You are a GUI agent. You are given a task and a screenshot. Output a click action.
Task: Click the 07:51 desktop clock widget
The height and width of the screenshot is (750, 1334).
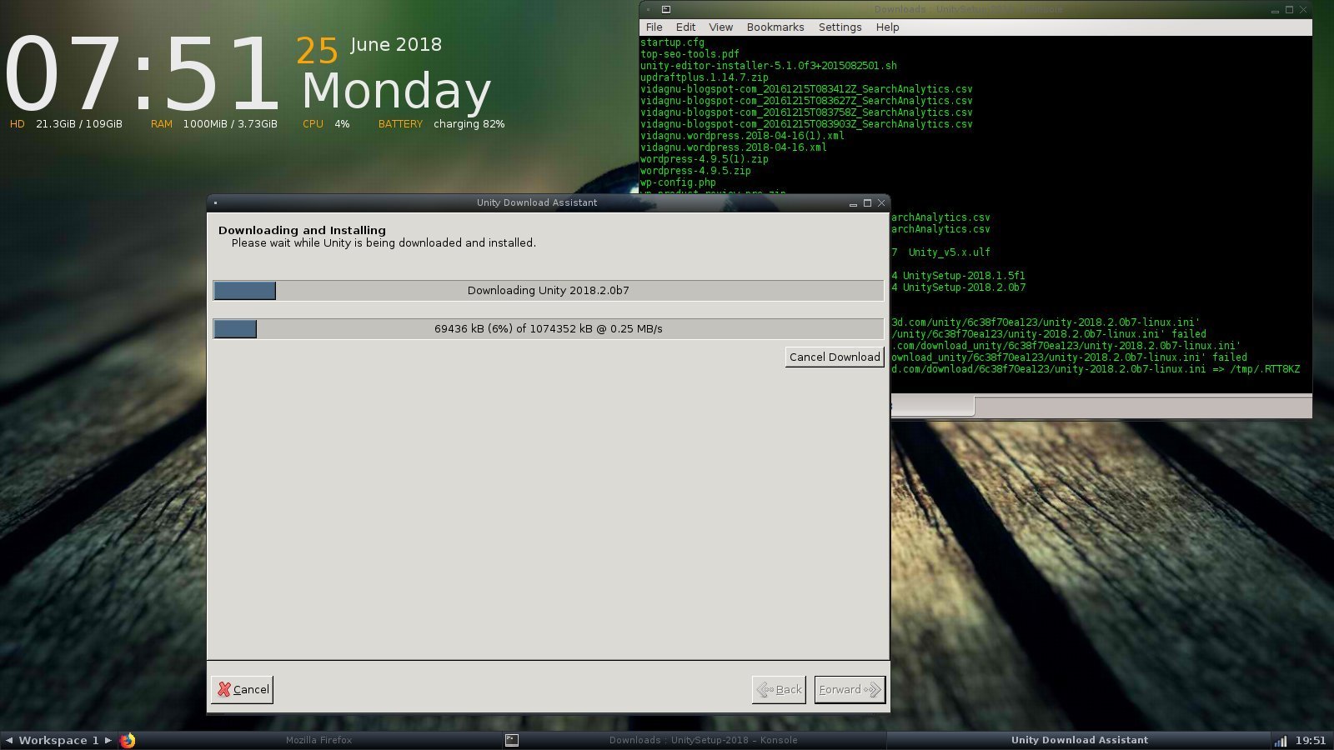(x=141, y=74)
